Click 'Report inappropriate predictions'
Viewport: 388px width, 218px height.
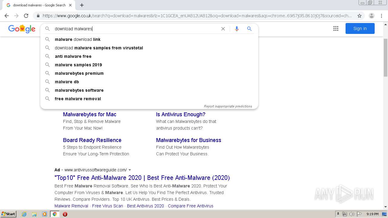[228, 106]
